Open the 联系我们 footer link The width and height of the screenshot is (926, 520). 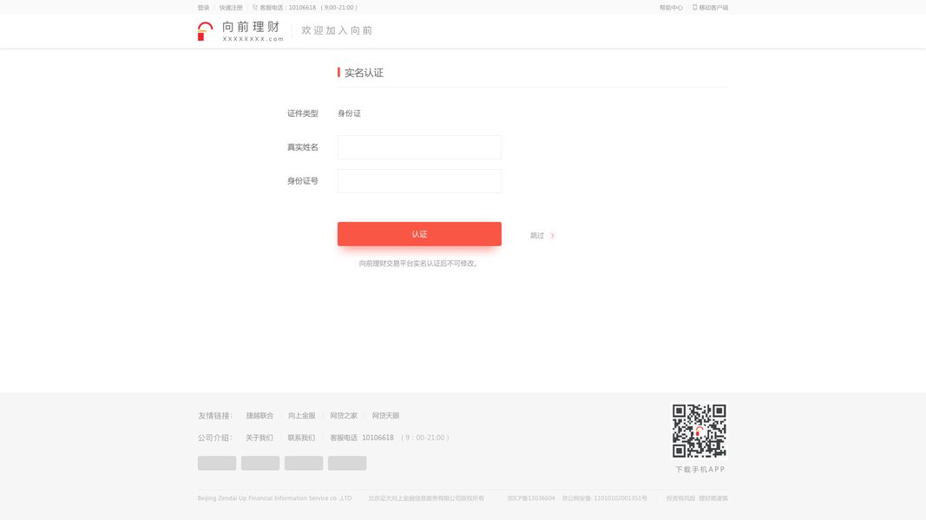[301, 438]
